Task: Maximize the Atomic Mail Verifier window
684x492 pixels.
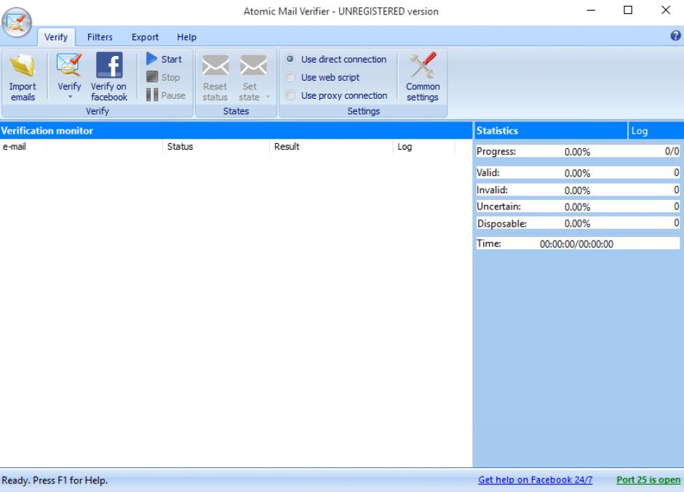Action: coord(628,10)
